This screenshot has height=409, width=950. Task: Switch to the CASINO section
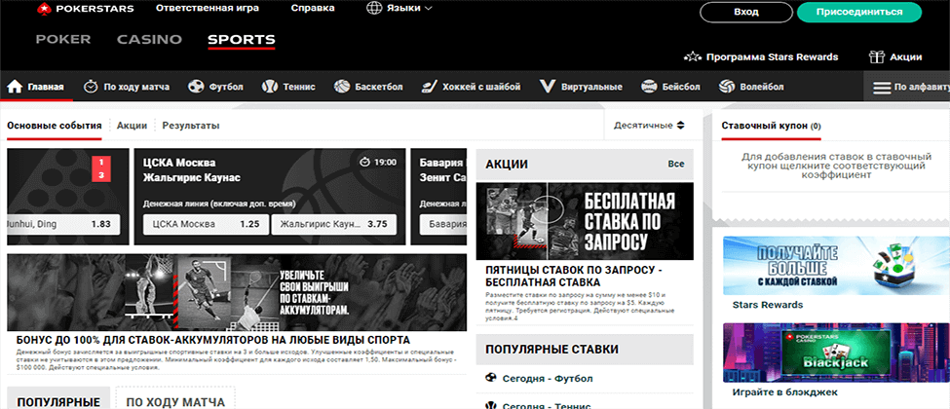click(150, 40)
